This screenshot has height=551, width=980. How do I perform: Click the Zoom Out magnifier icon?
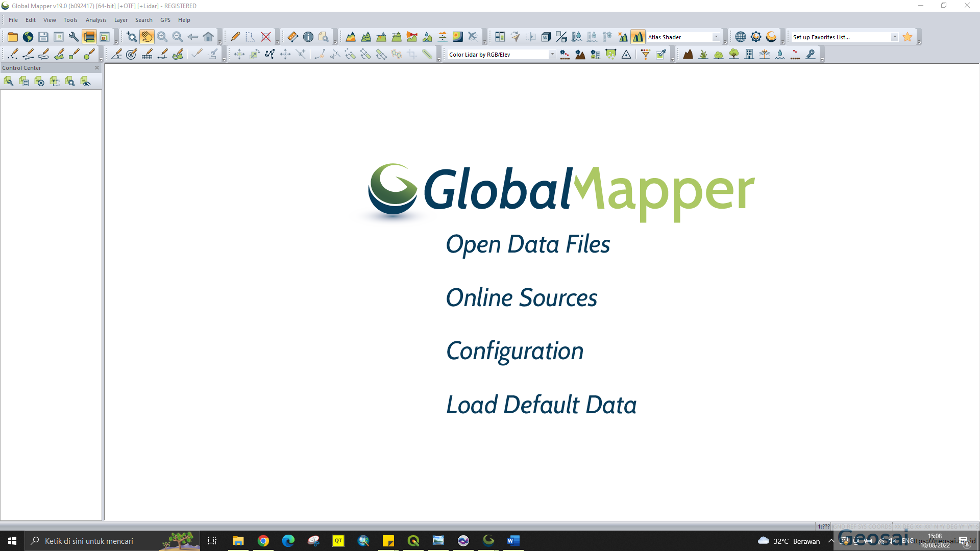(x=178, y=37)
